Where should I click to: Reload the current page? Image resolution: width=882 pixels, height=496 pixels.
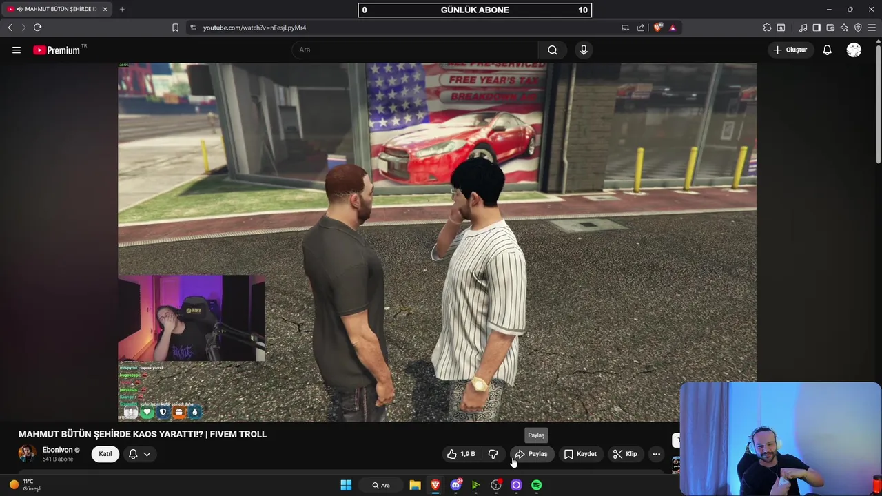[37, 28]
